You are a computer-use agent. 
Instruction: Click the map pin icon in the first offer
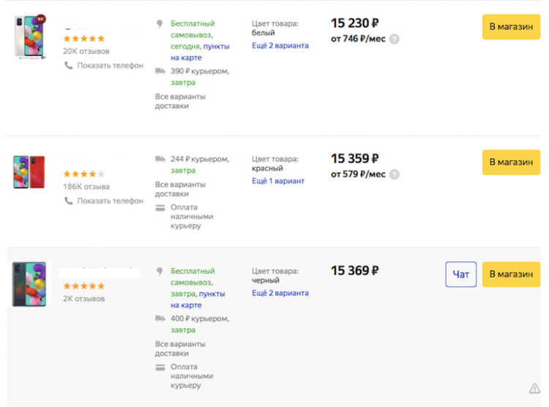click(x=160, y=24)
